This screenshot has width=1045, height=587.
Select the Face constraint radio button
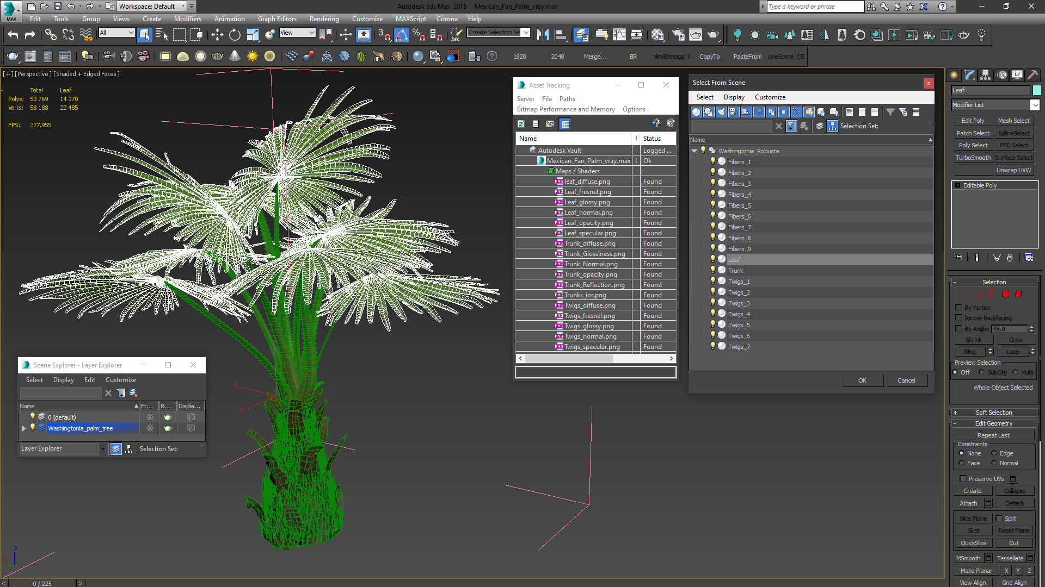(961, 463)
